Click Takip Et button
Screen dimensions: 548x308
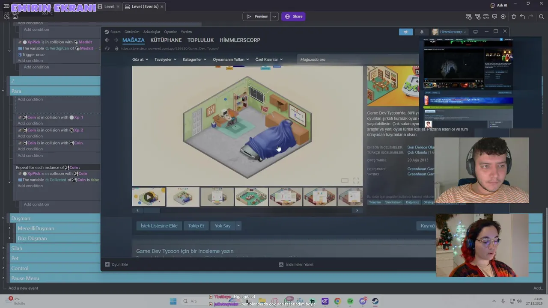(x=196, y=226)
